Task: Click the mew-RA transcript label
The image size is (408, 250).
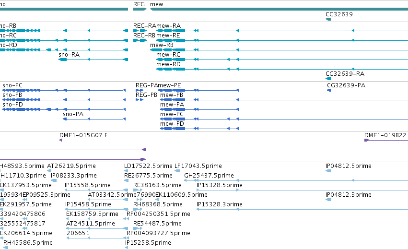Action: [x=169, y=26]
